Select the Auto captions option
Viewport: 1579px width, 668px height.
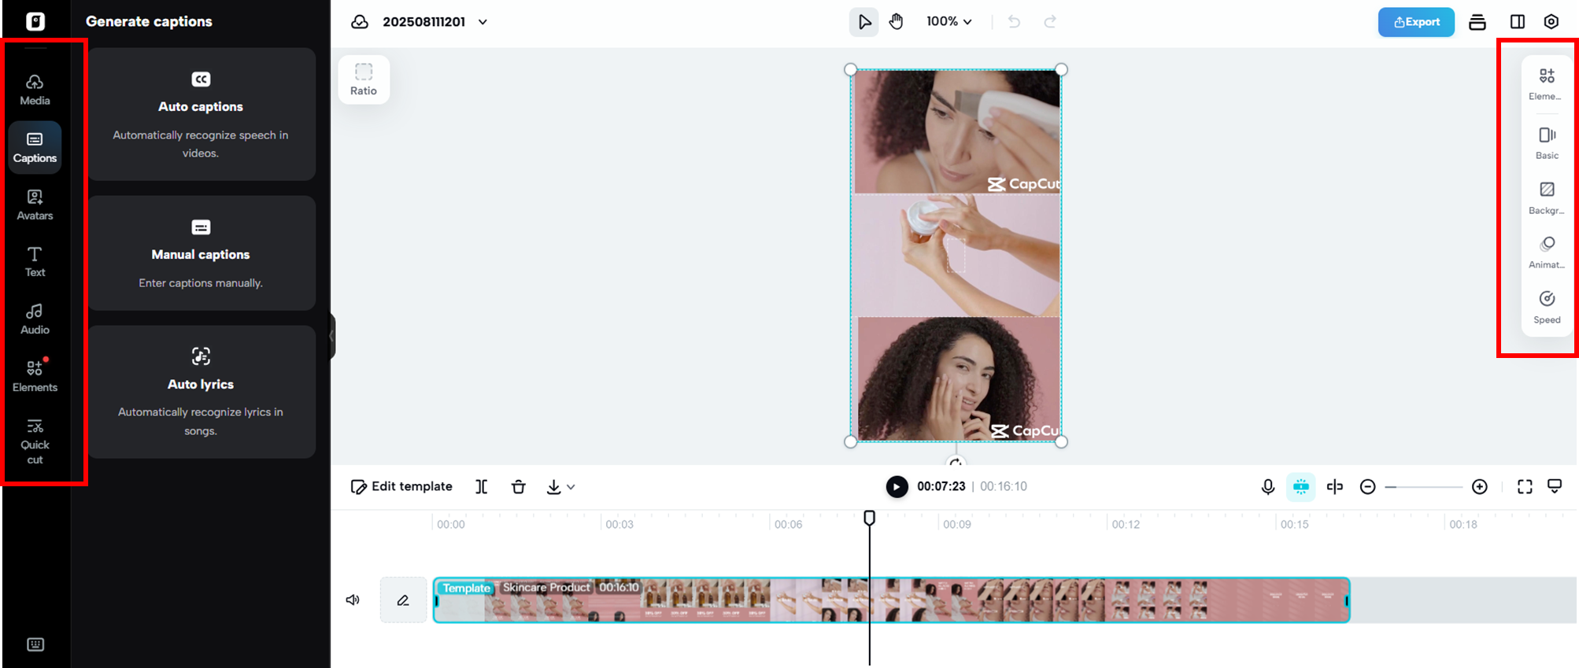(x=201, y=114)
